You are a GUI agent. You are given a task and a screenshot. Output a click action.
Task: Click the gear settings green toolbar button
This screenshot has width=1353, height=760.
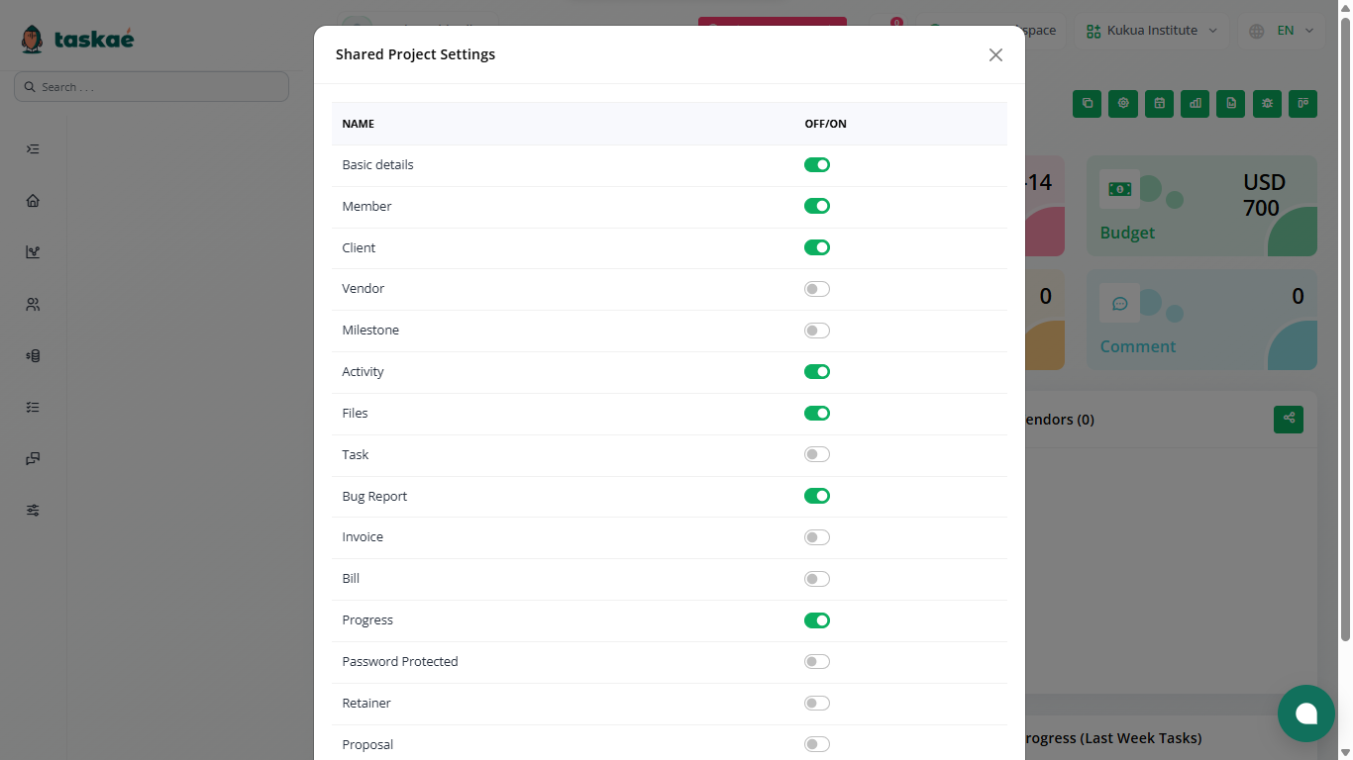(1123, 103)
